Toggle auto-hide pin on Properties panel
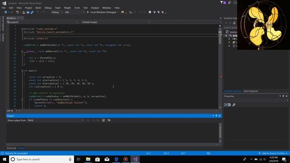 click(283, 96)
